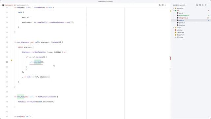Click the Rust file icon beside ast.rs
This screenshot has width=211, height=119.
(x=178, y=13)
